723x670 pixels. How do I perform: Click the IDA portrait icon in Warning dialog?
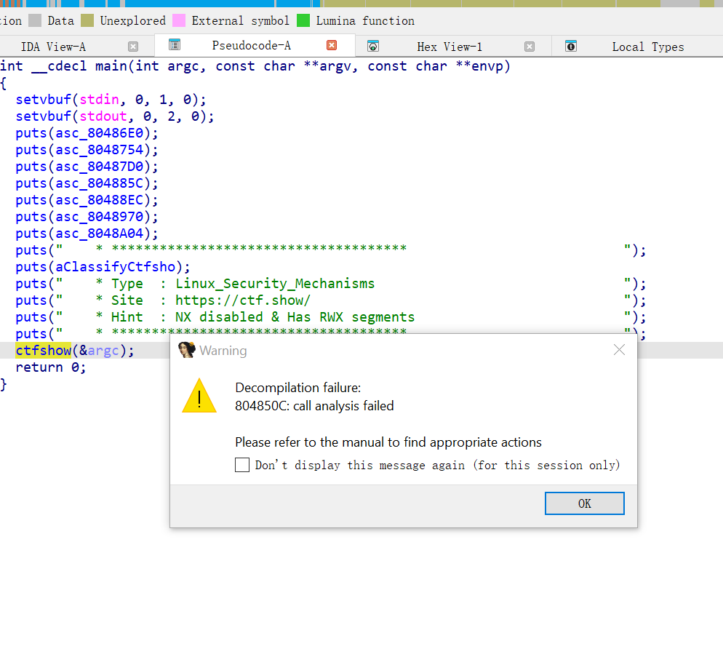click(187, 350)
